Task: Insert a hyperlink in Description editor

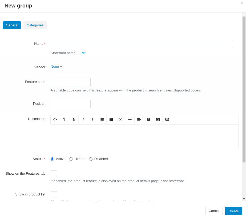Action: [x=120, y=119]
